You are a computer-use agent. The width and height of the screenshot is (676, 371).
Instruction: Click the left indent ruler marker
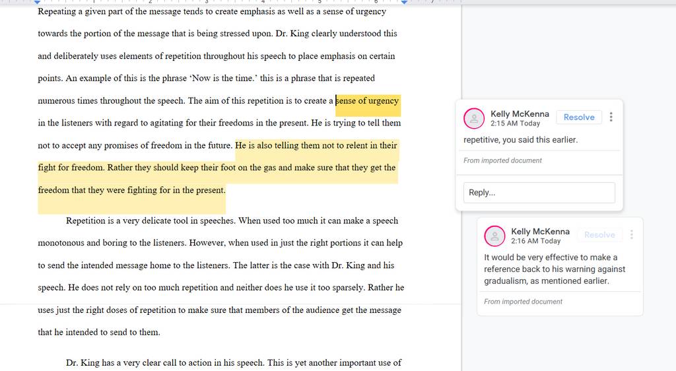[x=38, y=2]
